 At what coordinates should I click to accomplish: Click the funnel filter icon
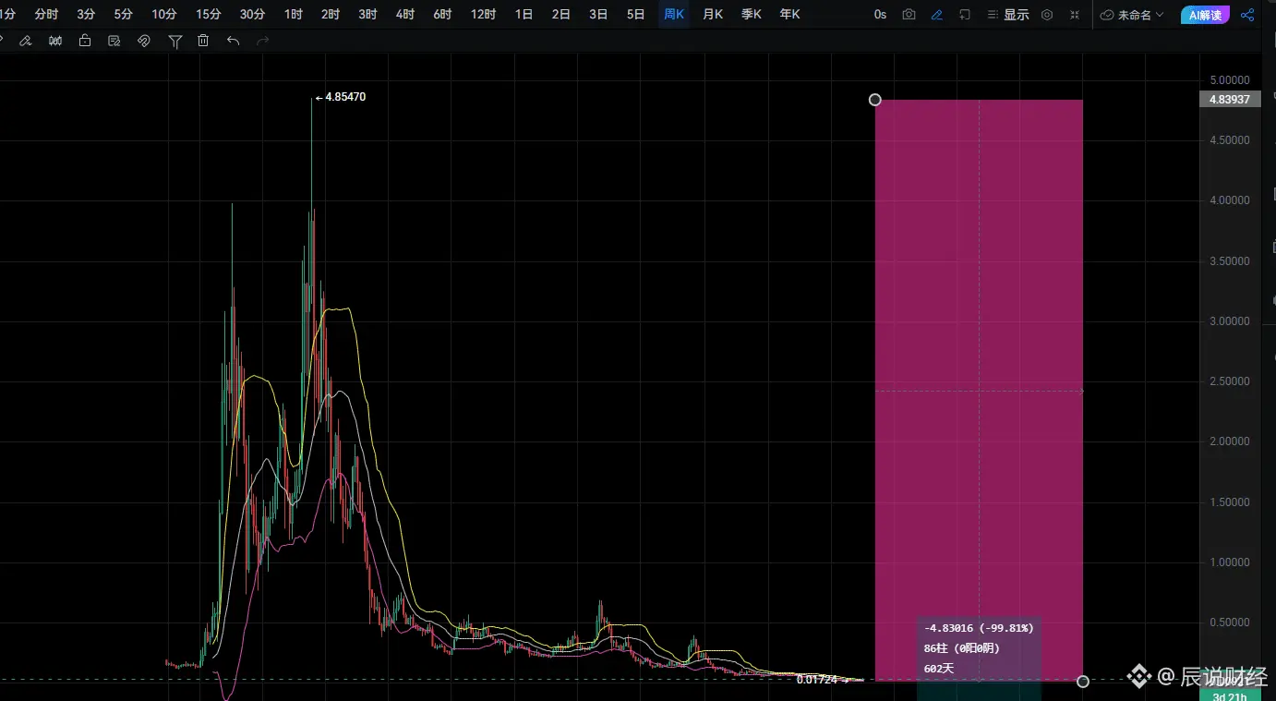coord(175,41)
